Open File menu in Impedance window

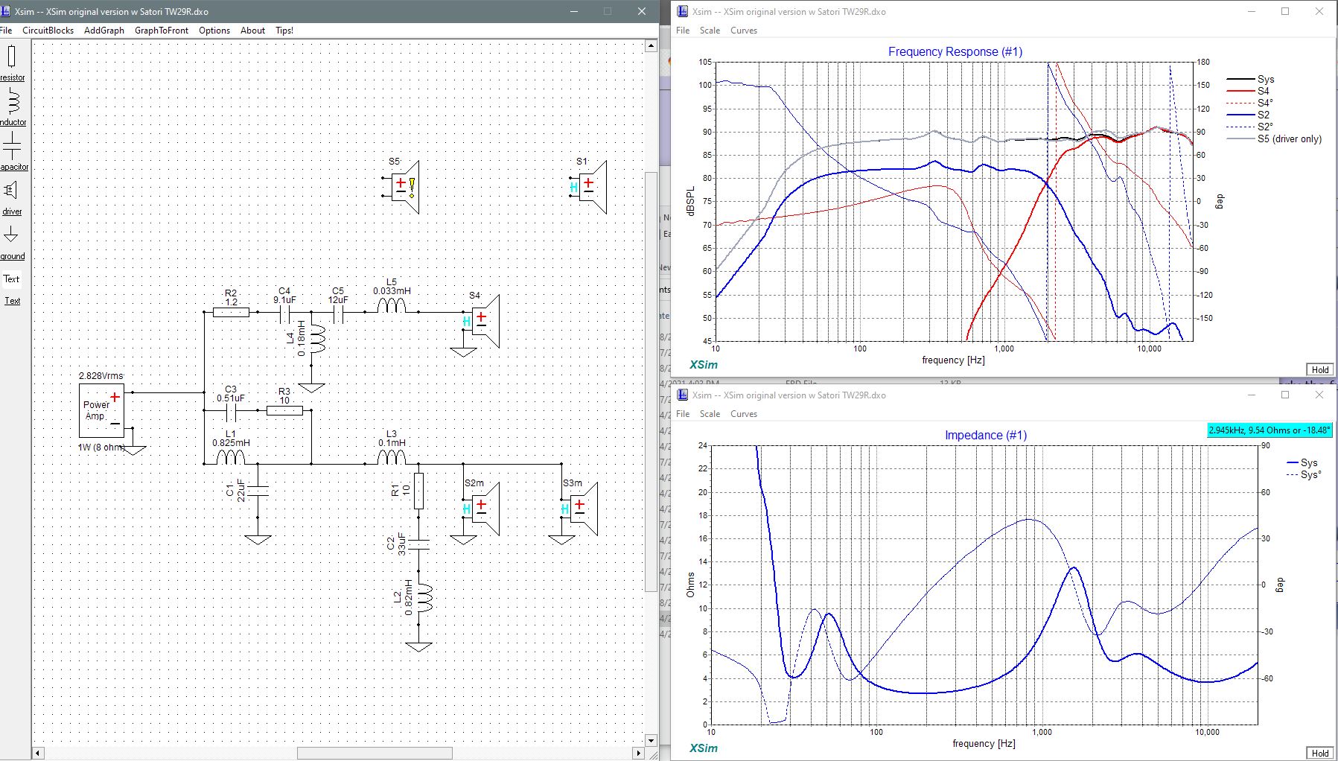[683, 414]
